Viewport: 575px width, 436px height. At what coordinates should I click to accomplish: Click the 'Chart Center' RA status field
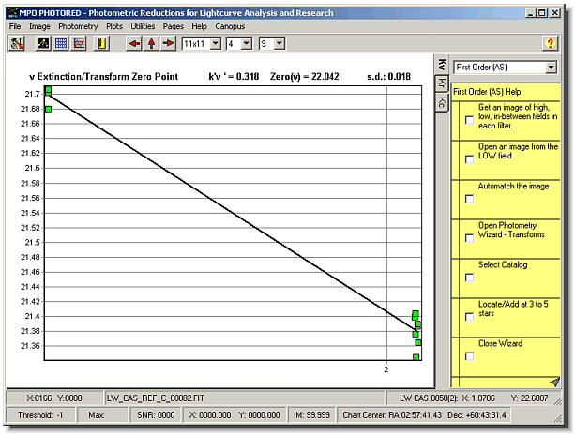pos(424,415)
